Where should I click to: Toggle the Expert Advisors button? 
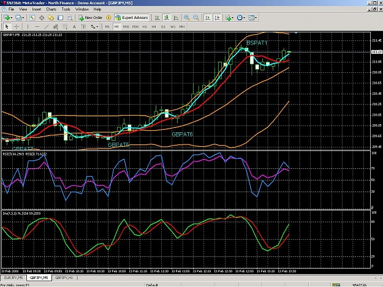(132, 18)
